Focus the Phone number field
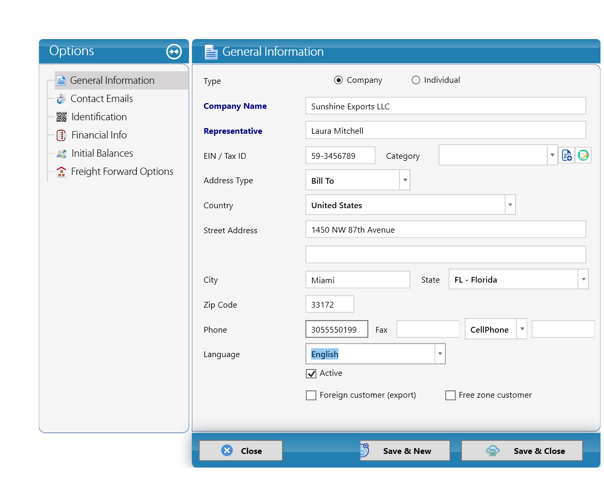 click(x=337, y=329)
